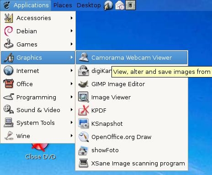Click the third panel launcher icon
The height and width of the screenshot is (175, 212).
point(130,5)
